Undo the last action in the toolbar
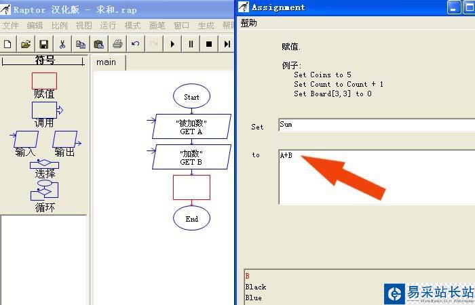Viewport: 475px width, 305px height. (x=136, y=44)
